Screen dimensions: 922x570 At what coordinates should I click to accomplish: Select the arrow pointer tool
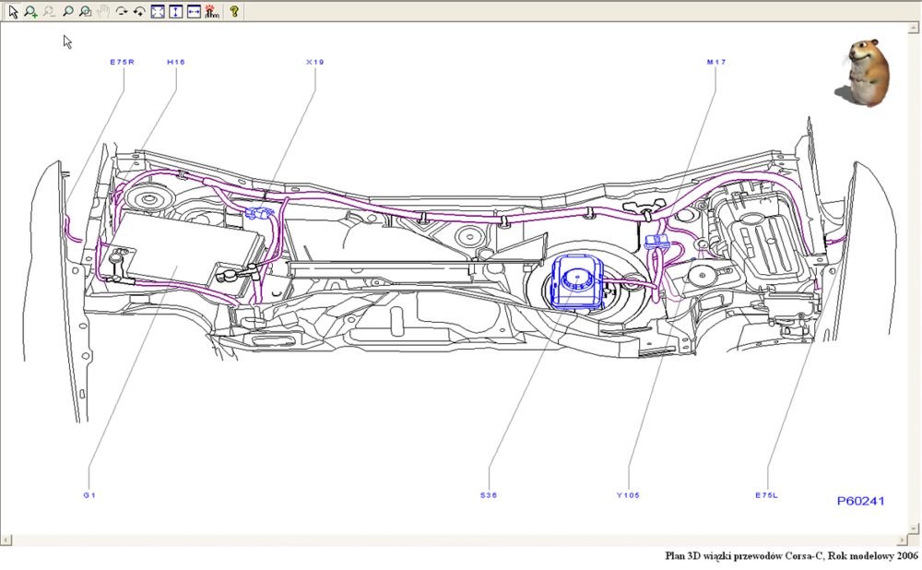[13, 12]
